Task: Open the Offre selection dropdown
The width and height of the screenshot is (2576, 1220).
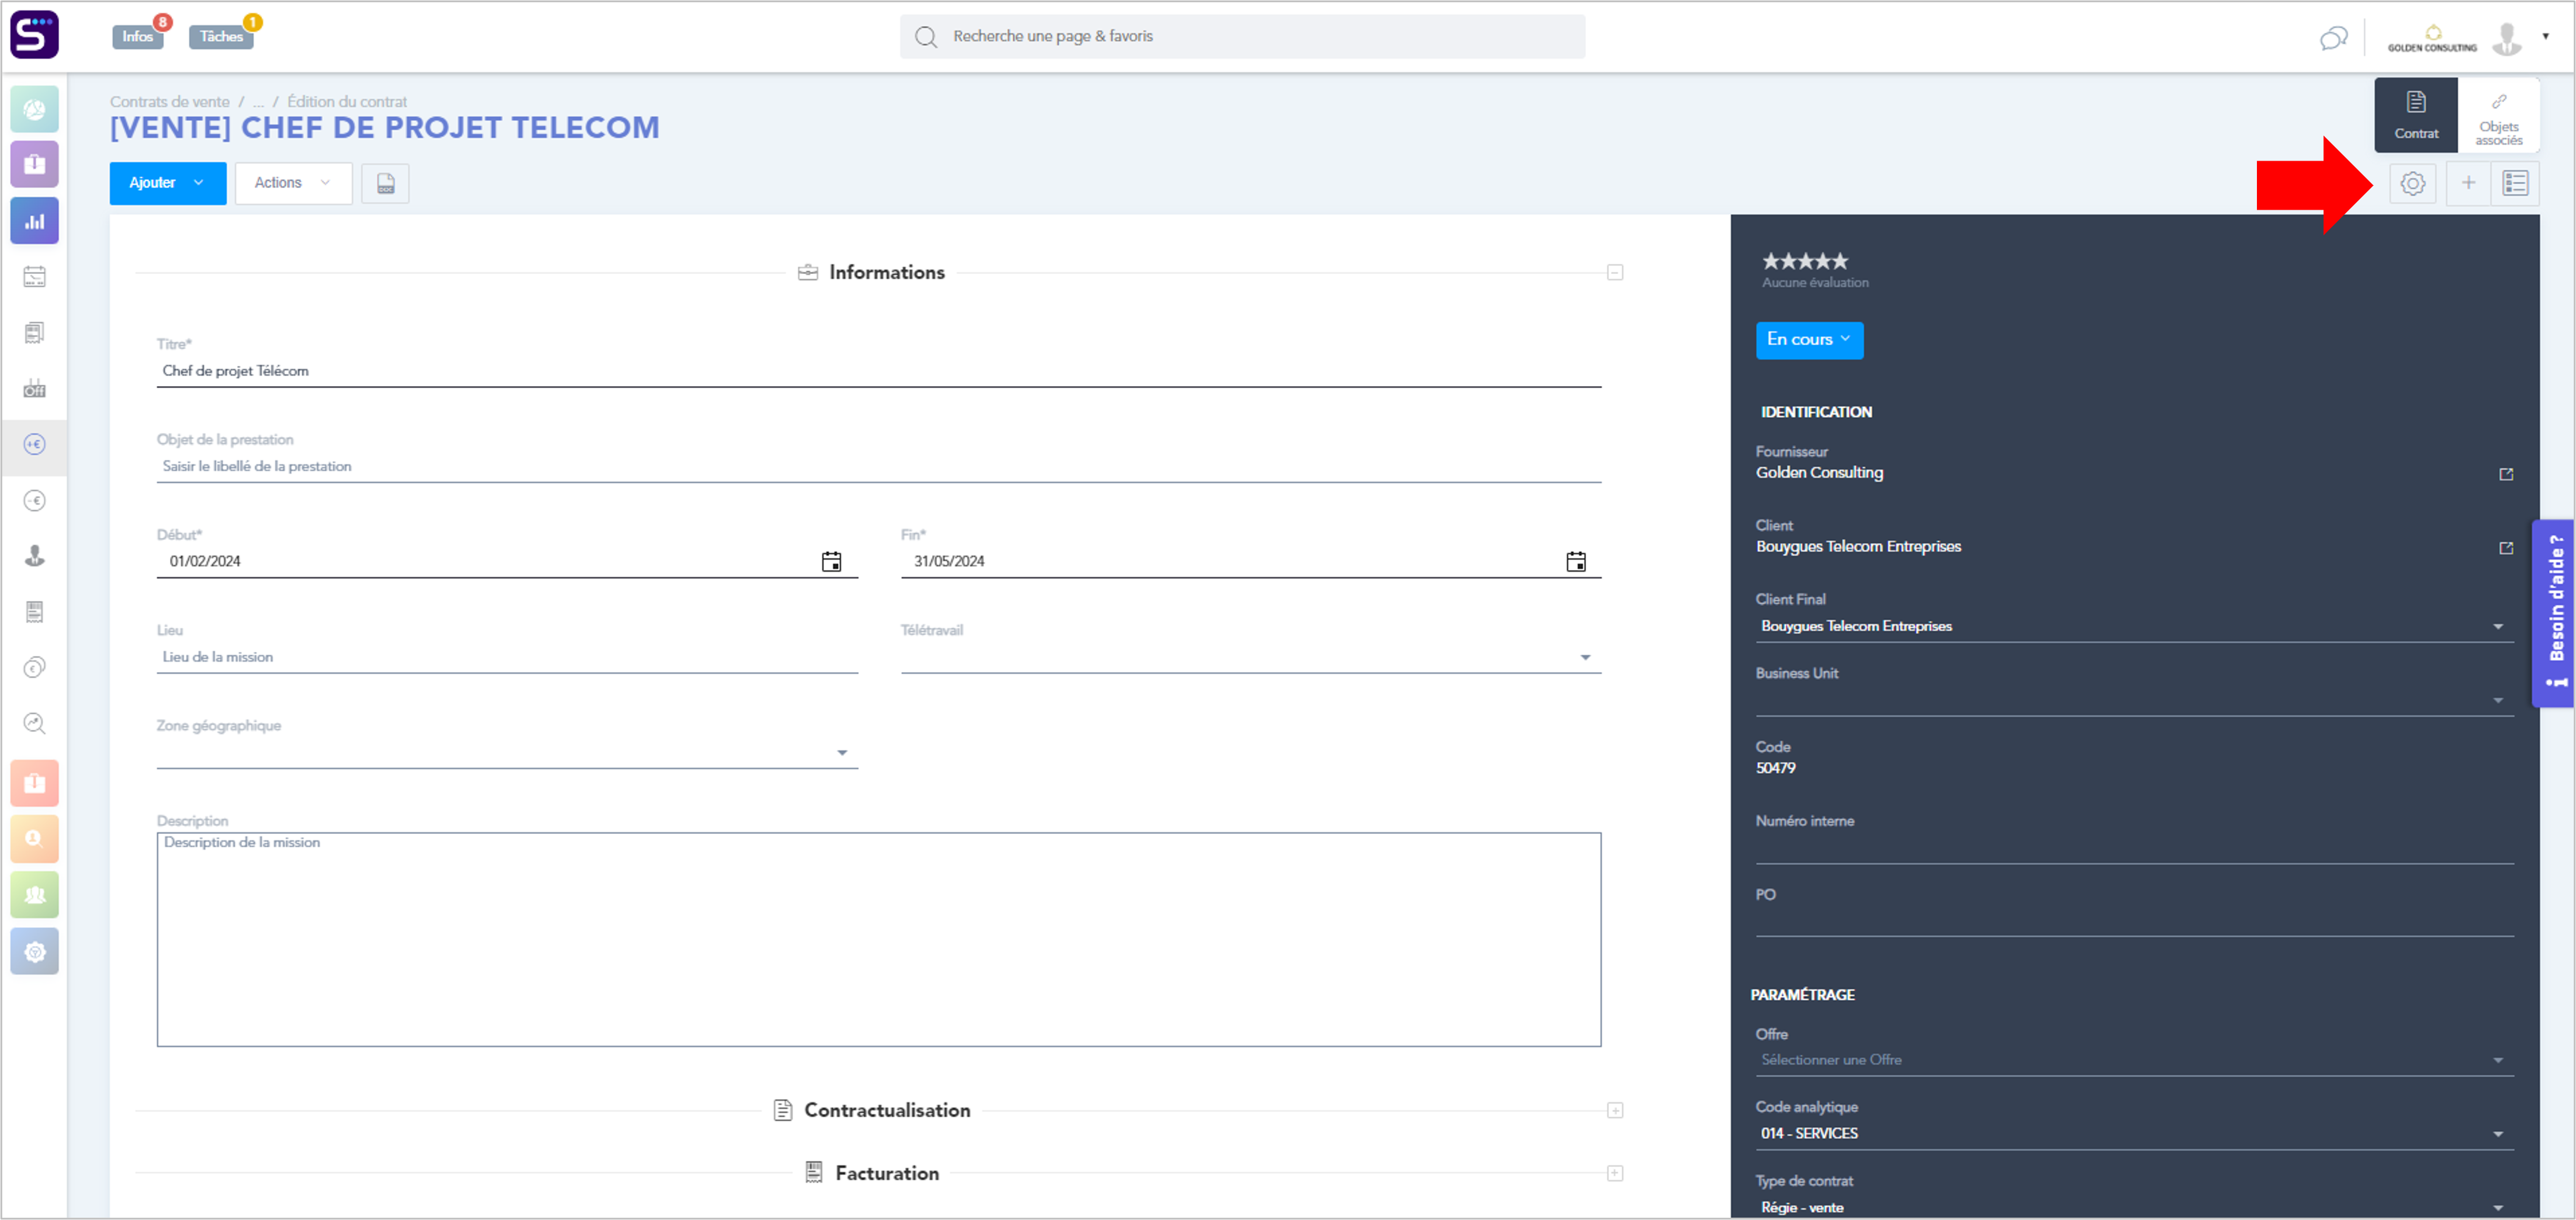Action: coord(2135,1060)
